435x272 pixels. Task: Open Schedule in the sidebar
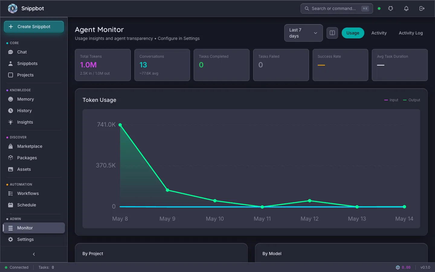point(34,205)
